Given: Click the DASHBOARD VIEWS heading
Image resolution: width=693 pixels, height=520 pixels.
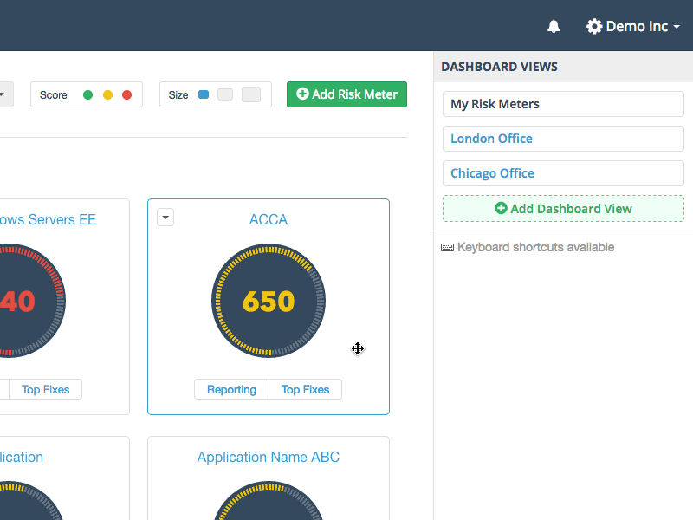Looking at the screenshot, I should tap(500, 67).
